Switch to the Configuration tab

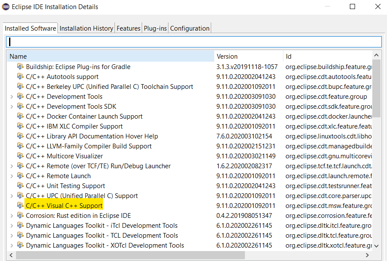tap(190, 28)
